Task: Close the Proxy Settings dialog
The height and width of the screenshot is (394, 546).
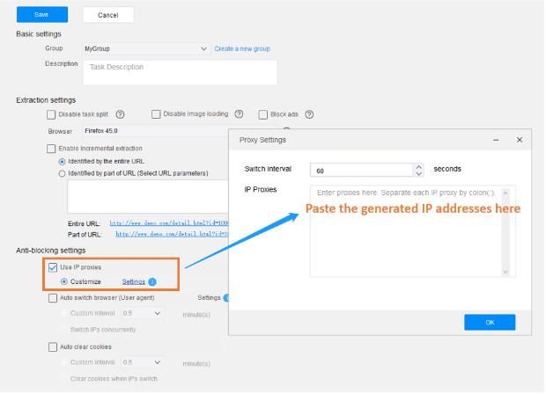Action: click(x=520, y=140)
